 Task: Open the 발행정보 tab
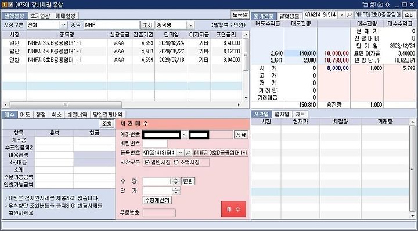click(289, 16)
